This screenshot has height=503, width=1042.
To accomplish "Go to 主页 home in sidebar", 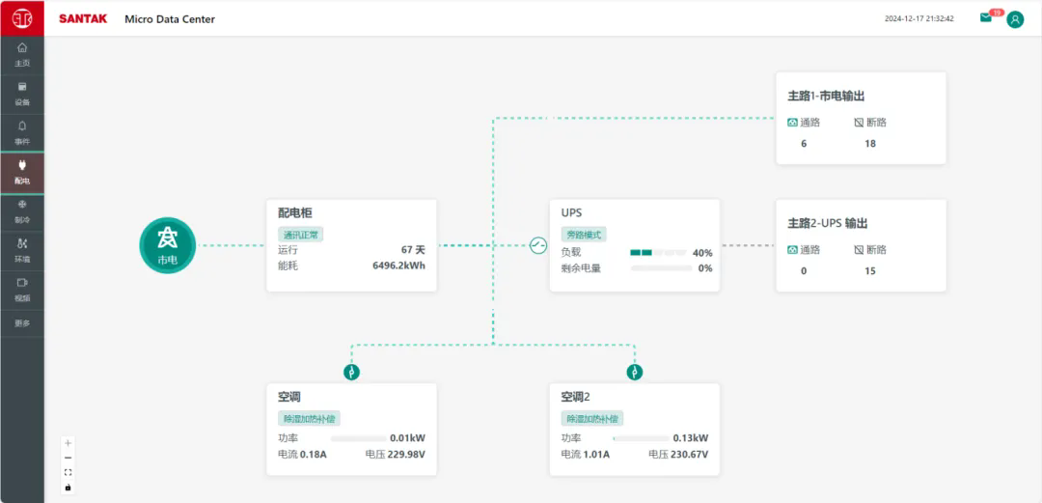I will pyautogui.click(x=22, y=54).
